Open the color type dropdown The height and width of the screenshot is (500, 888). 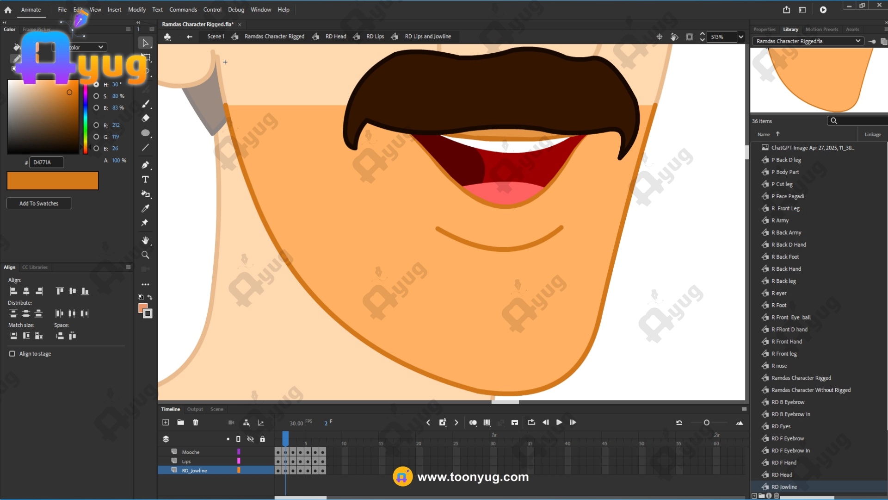click(x=100, y=47)
